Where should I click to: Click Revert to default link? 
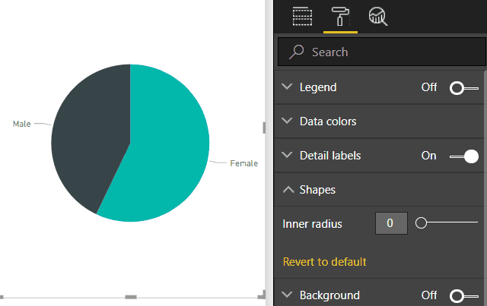point(325,262)
